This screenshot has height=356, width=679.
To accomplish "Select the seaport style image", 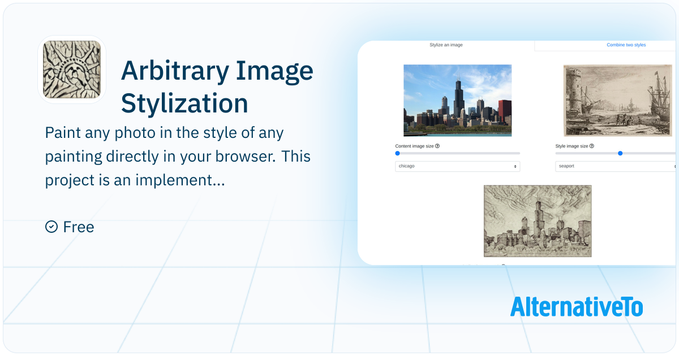I will (x=617, y=100).
